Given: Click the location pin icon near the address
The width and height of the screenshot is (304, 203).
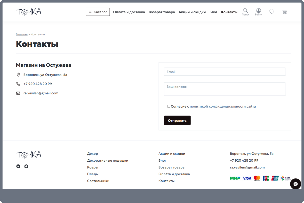Looking at the screenshot, I should tap(18, 75).
